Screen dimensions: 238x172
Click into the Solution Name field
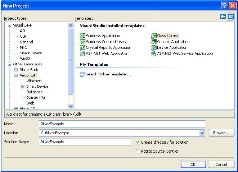click(x=85, y=142)
